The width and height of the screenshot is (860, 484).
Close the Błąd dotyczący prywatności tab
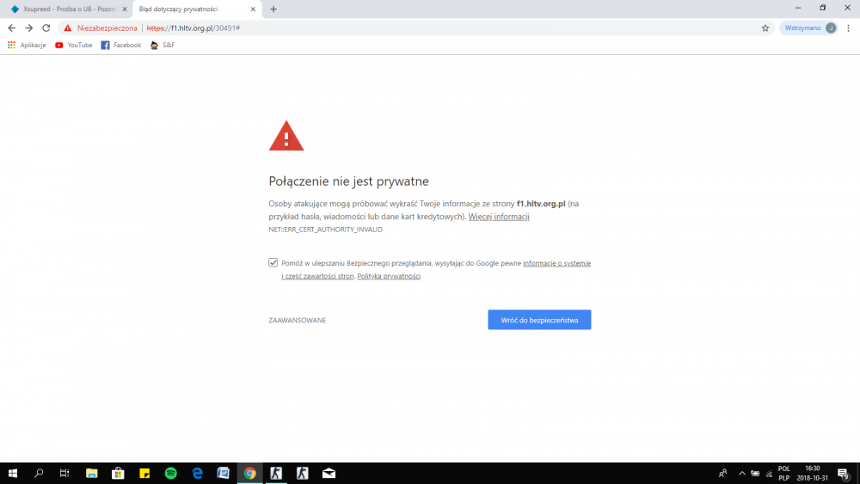click(253, 9)
